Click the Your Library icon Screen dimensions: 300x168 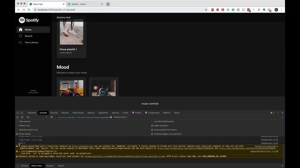[21, 42]
